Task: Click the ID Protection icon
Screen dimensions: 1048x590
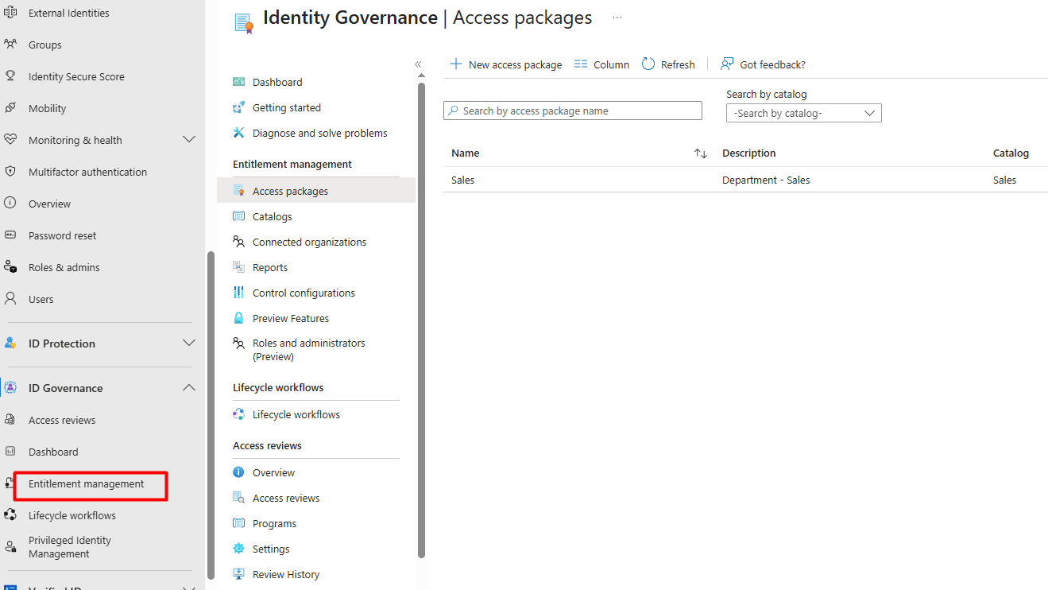Action: pyautogui.click(x=10, y=344)
